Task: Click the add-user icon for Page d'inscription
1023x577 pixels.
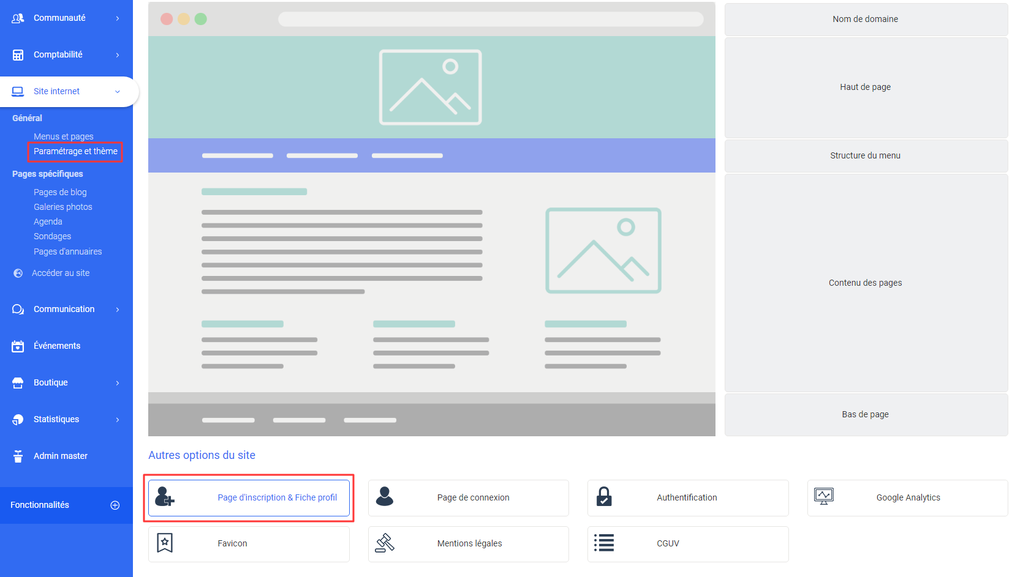Action: coord(164,497)
